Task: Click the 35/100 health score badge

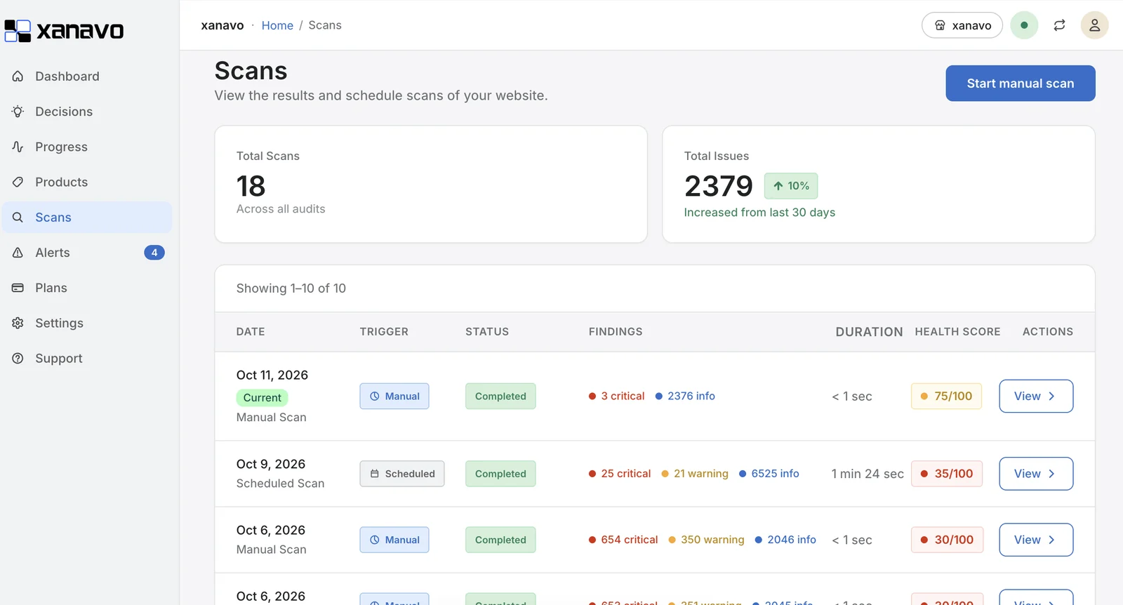Action: coord(947,474)
